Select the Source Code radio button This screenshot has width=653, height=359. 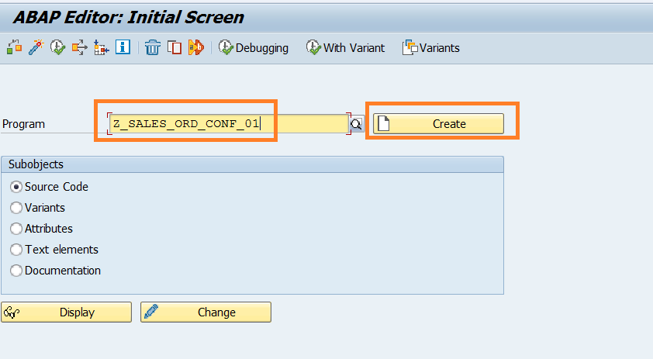[x=16, y=187]
